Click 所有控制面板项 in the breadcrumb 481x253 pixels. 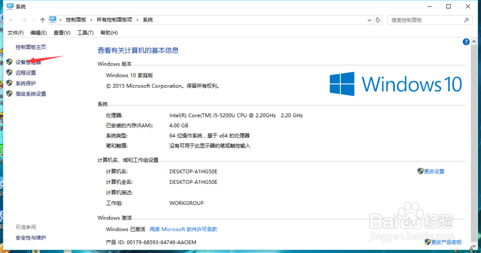(x=114, y=20)
